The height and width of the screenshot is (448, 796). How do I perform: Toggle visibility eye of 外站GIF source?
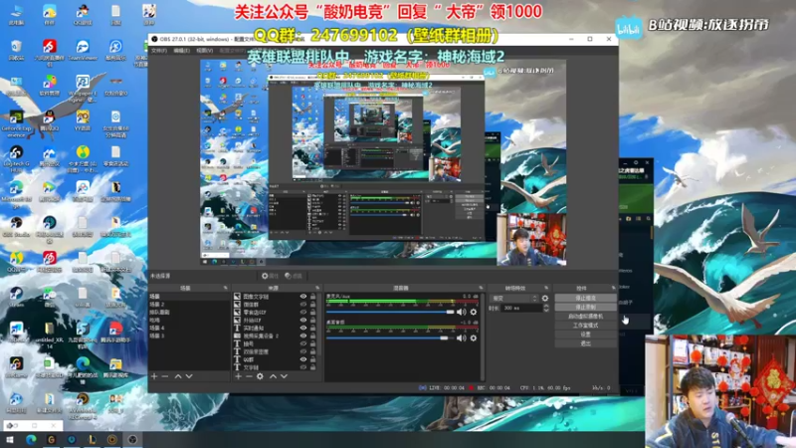[x=303, y=321]
